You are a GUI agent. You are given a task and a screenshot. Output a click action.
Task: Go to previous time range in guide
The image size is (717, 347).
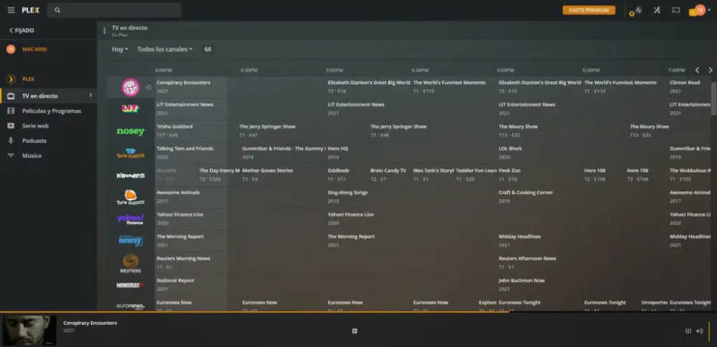click(x=697, y=70)
